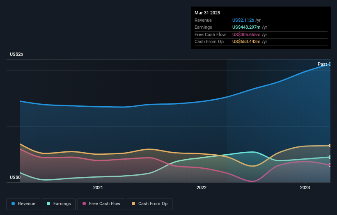This screenshot has width=337, height=215.
Task: Click the pink Free Cash Flow legend dot
Action: 84,204
